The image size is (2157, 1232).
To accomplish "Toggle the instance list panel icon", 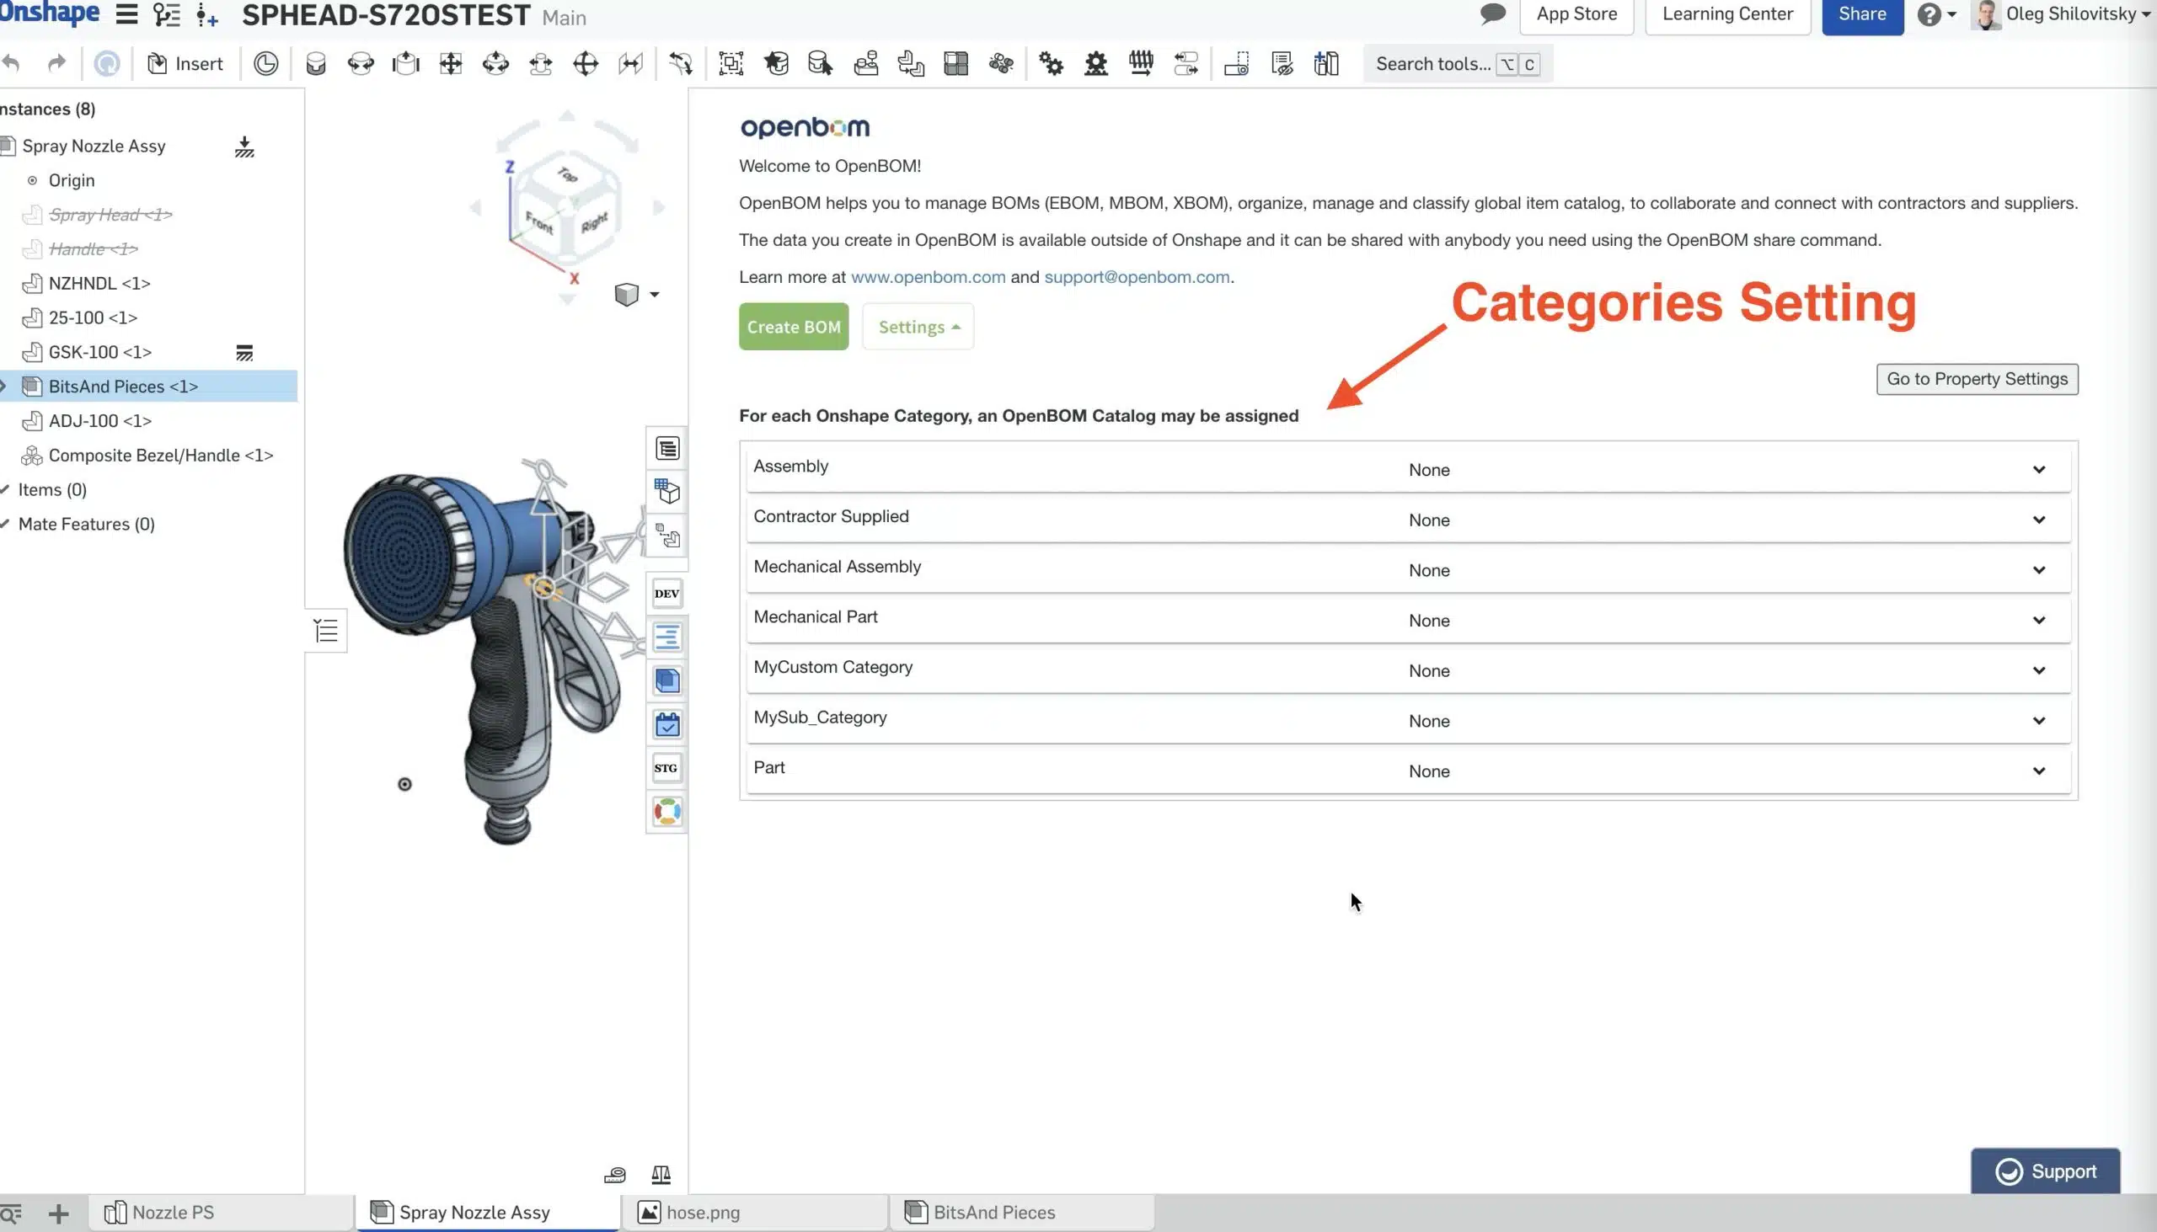I will click(x=326, y=631).
